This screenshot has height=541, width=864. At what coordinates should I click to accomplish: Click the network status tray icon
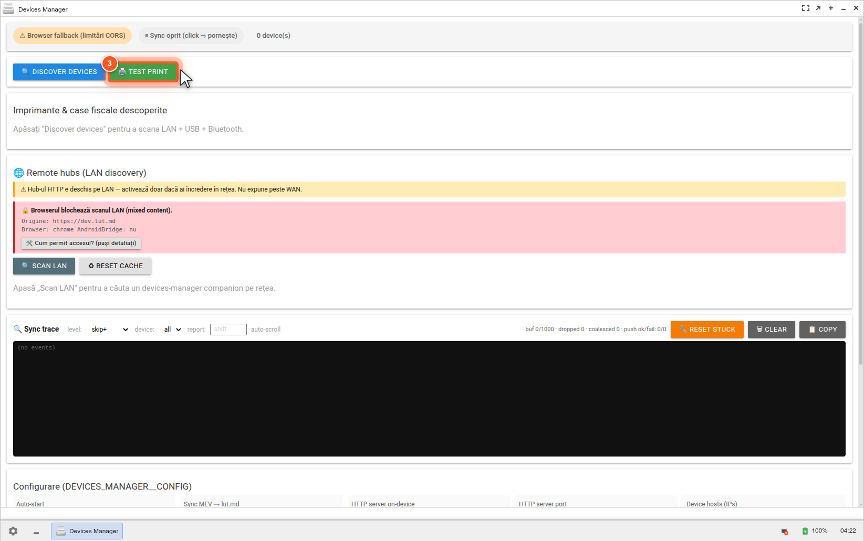coord(785,532)
